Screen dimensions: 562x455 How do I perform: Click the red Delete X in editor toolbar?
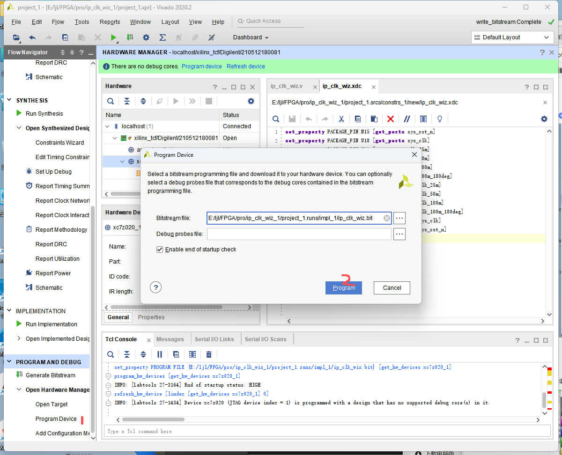coord(391,119)
